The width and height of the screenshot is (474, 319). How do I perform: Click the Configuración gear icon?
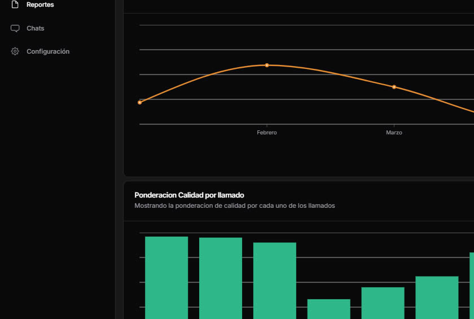15,51
